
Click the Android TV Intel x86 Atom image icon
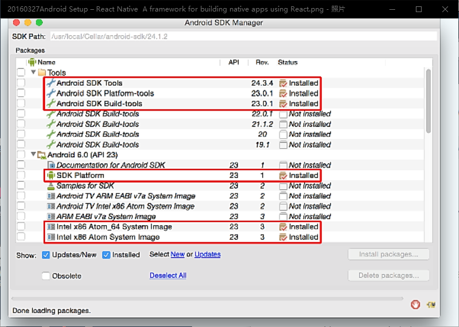pos(51,206)
